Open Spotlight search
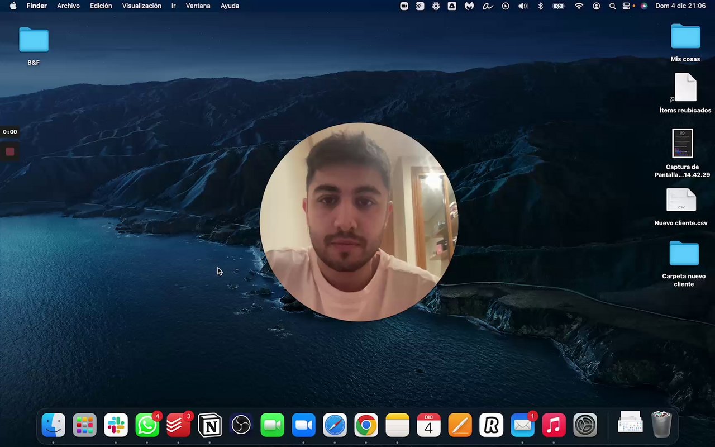Screen dimensions: 715x447 pyautogui.click(x=612, y=6)
